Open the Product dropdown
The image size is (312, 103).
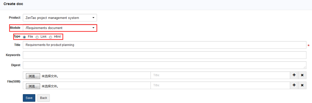tap(60, 18)
